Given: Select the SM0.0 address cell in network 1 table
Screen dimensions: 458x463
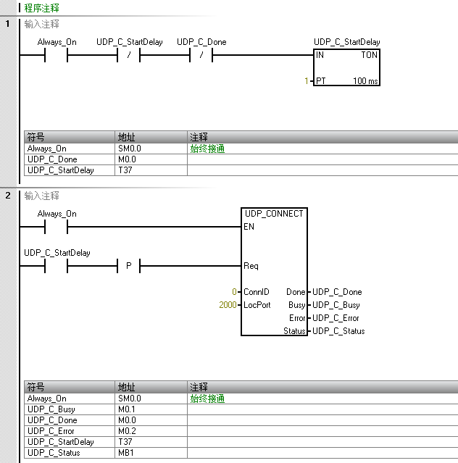Looking at the screenshot, I should pyautogui.click(x=151, y=149).
